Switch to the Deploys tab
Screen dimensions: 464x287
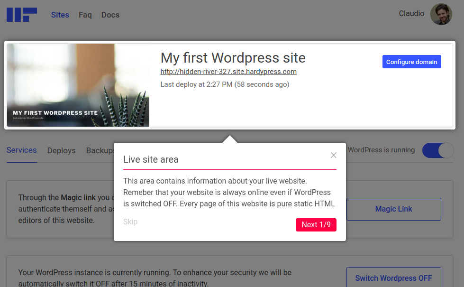click(61, 150)
